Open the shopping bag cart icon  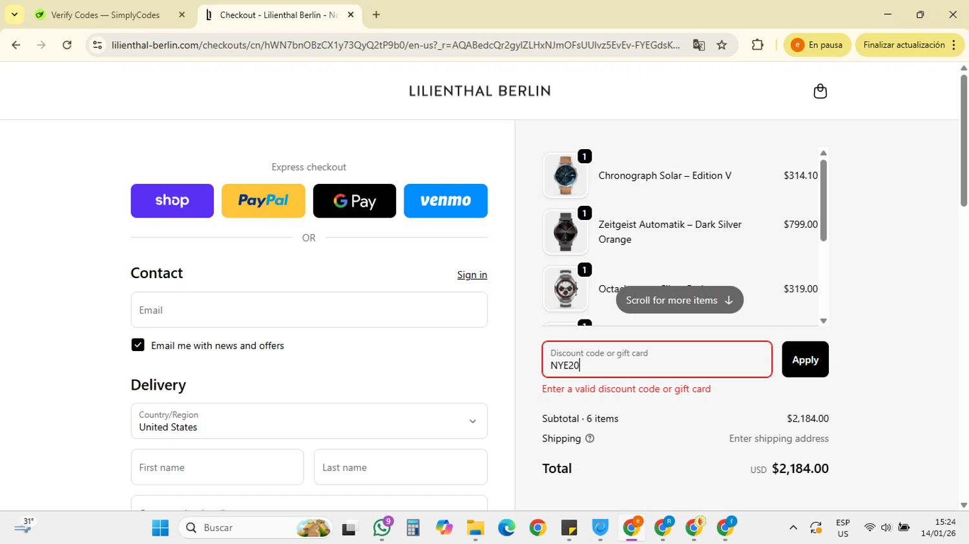pyautogui.click(x=820, y=91)
